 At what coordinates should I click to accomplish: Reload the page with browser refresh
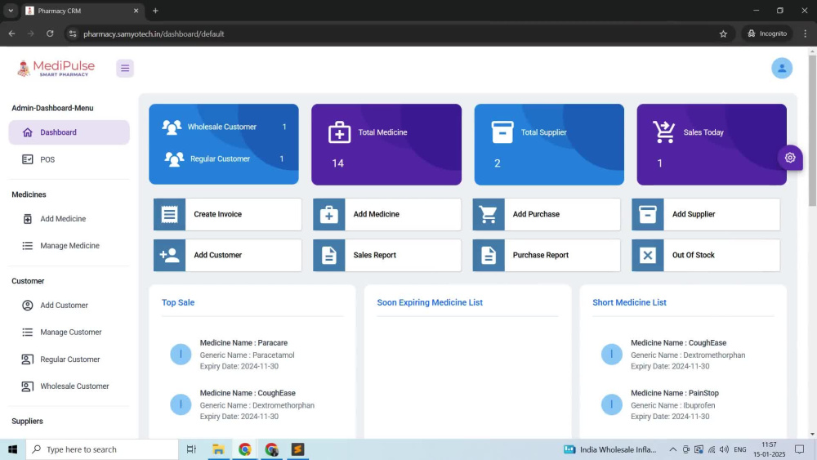(50, 33)
